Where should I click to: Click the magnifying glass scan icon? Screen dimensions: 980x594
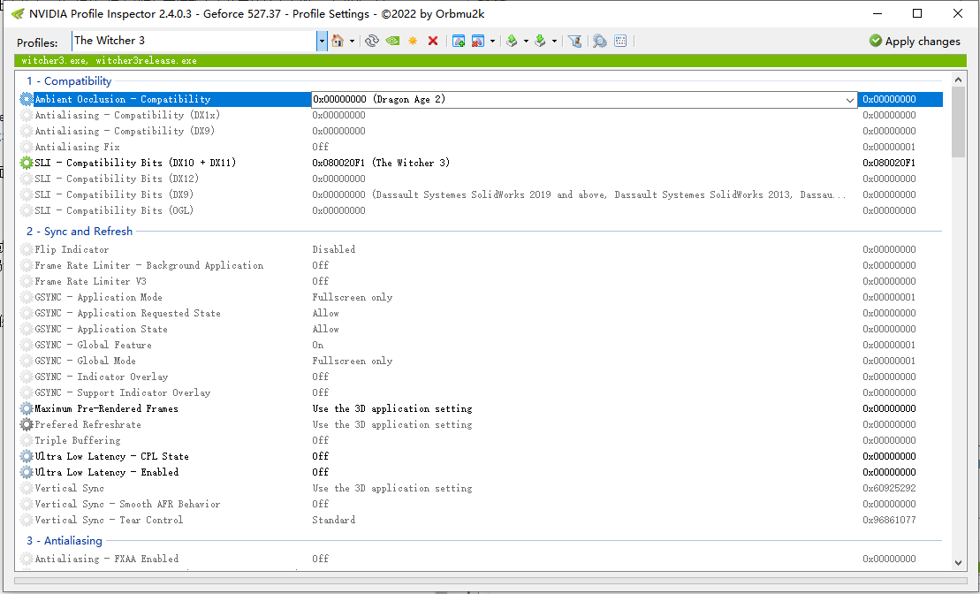(x=600, y=41)
